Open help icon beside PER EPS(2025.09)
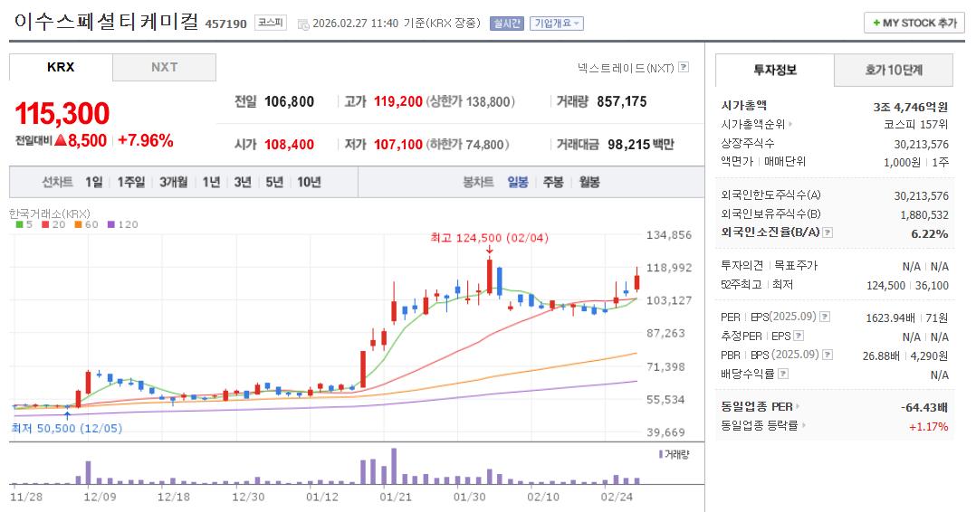This screenshot has height=512, width=976. (x=825, y=317)
